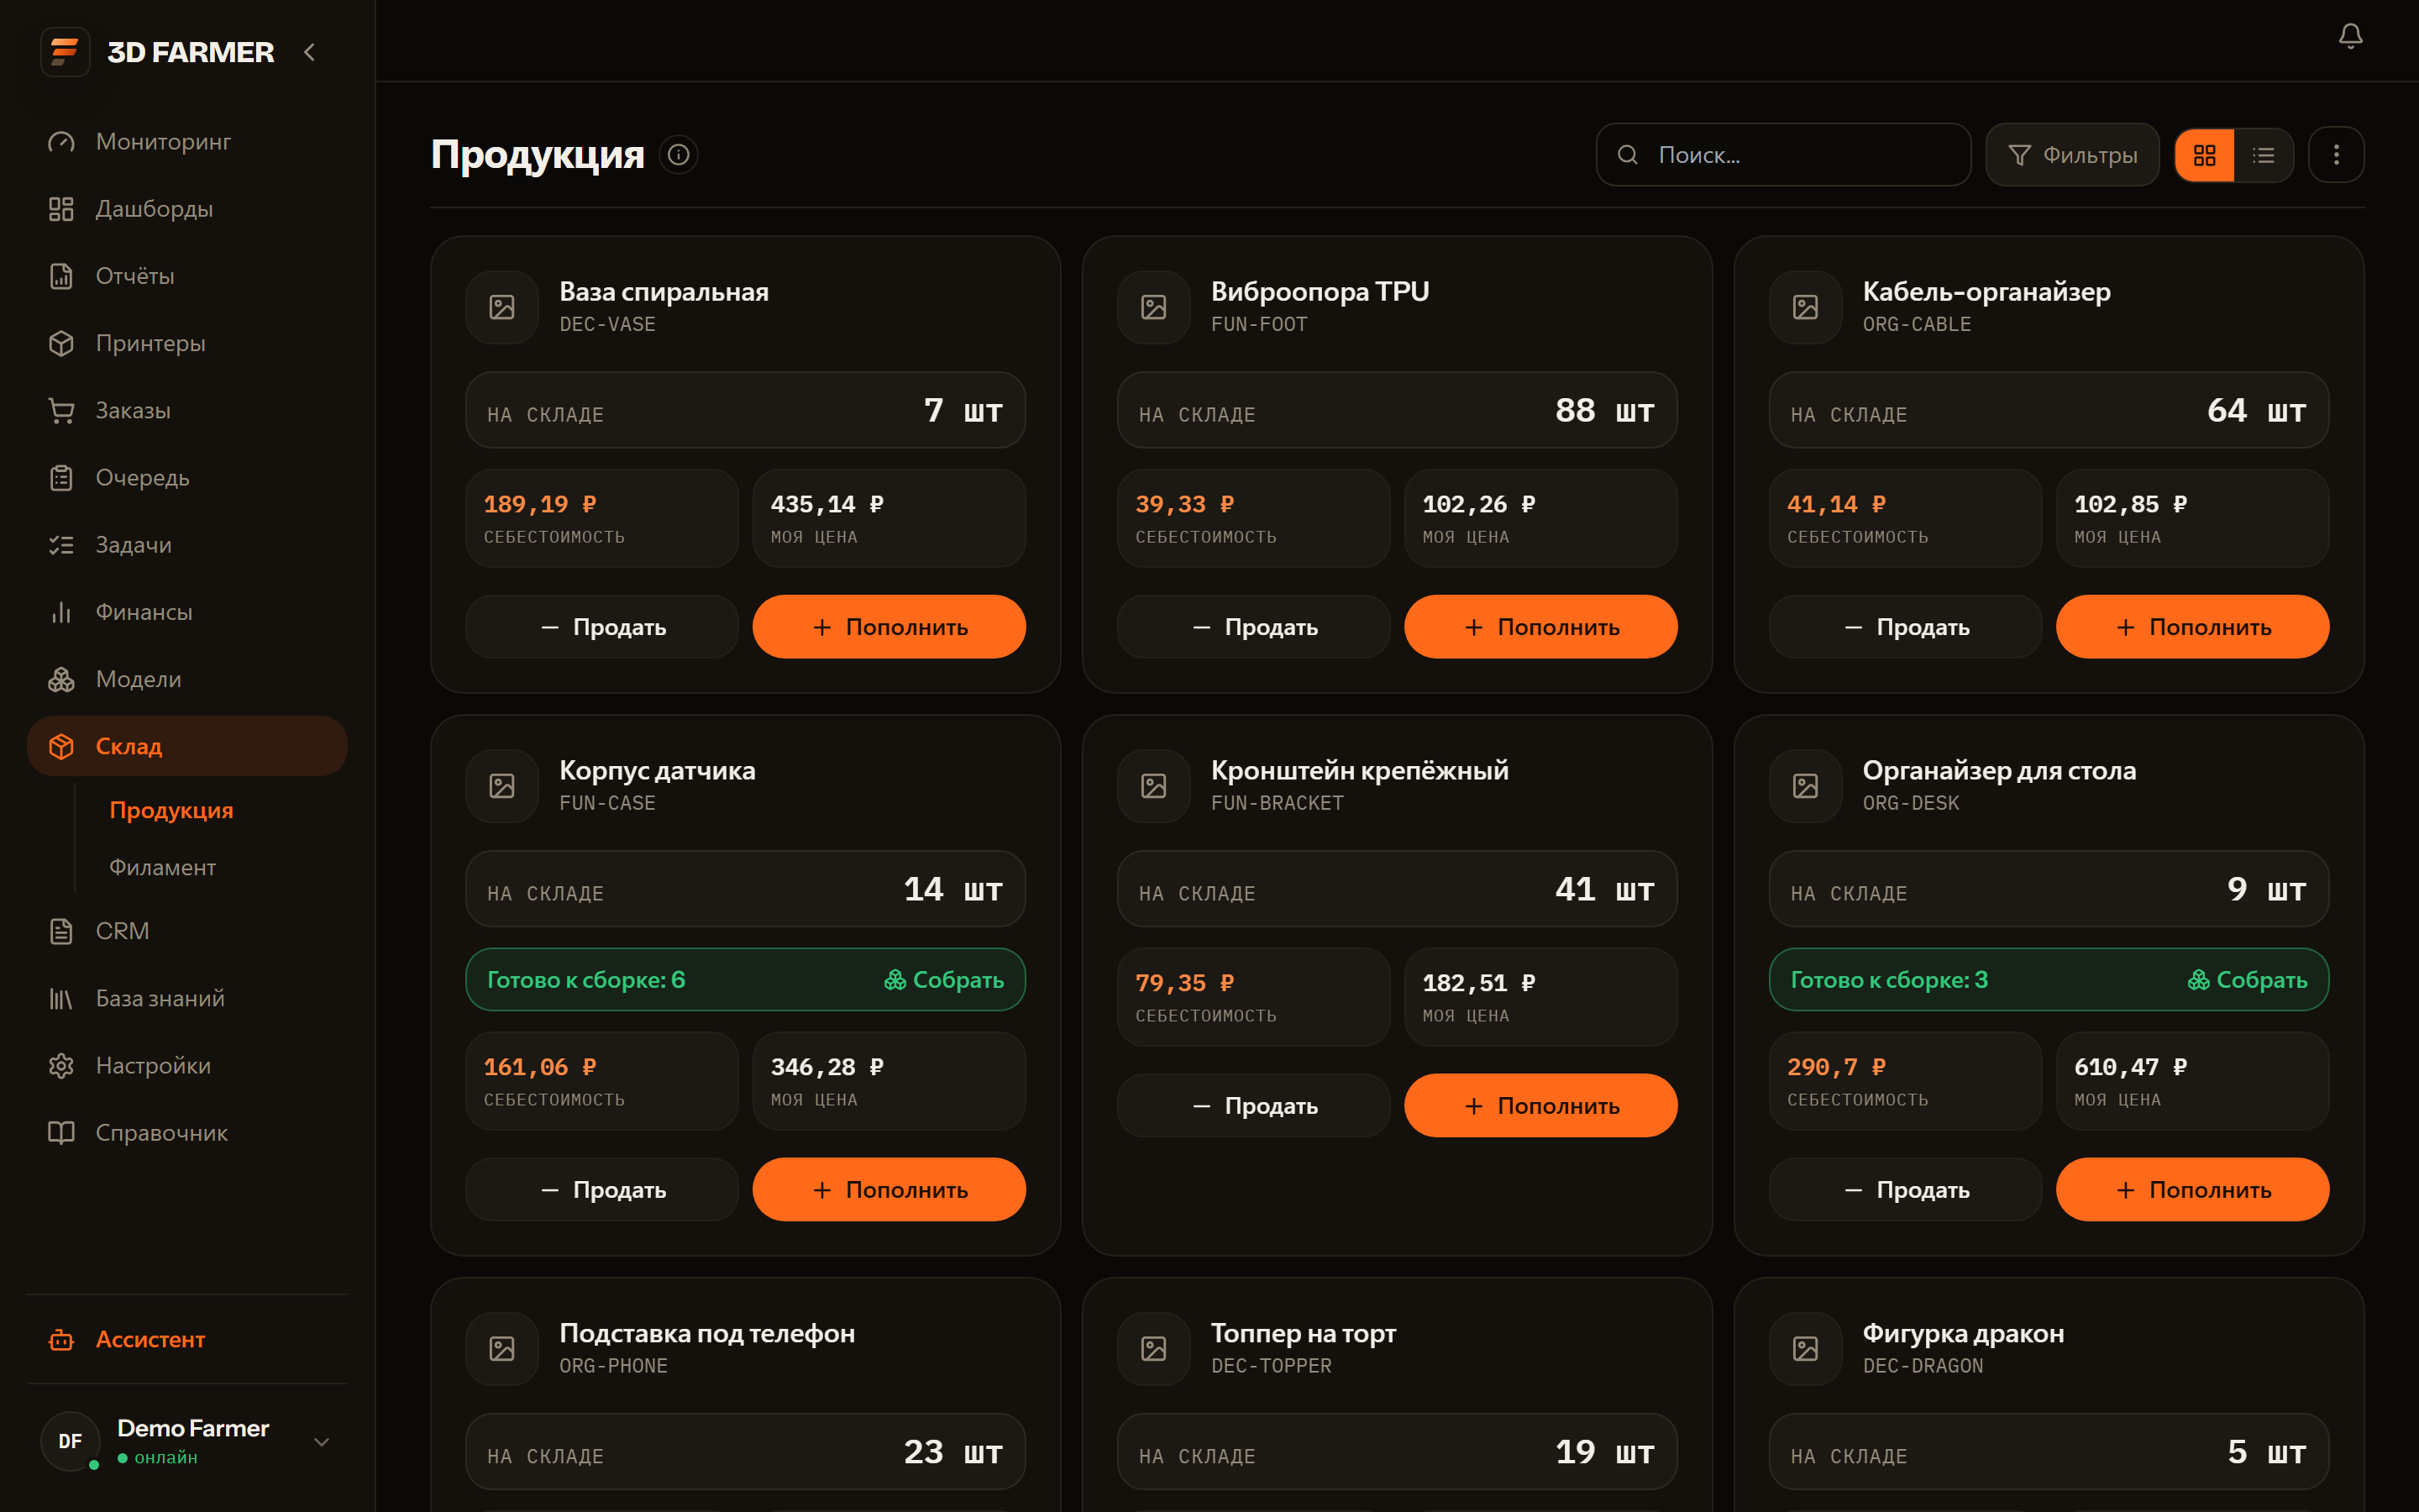The height and width of the screenshot is (1512, 2419).
Task: Click Пополнить on Корпус датчика card
Action: point(889,1190)
